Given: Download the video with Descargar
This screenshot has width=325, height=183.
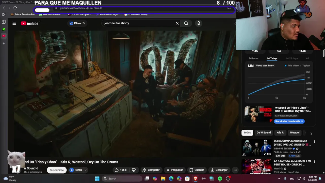Looking at the screenshot, I should pyautogui.click(x=219, y=170).
